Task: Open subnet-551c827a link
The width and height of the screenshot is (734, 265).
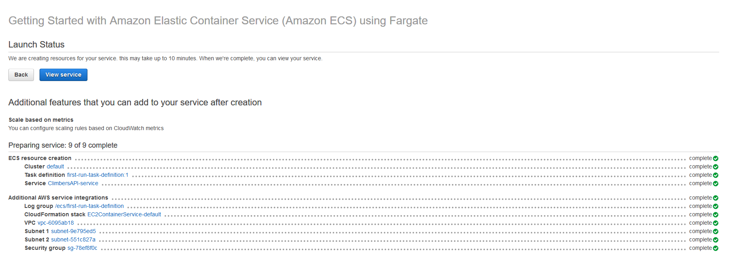Action: pos(73,239)
